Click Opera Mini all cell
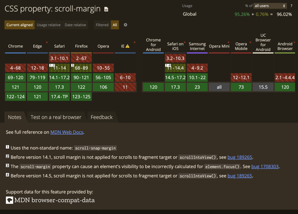The width and height of the screenshot is (298, 214). coord(219,87)
